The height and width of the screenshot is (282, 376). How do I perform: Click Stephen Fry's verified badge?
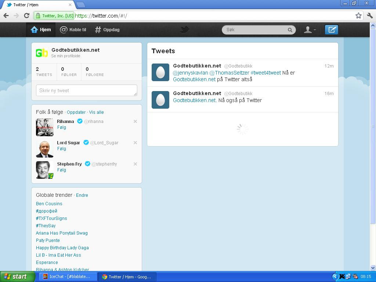[87, 164]
